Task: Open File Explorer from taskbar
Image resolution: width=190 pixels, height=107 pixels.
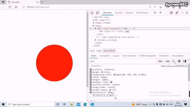Action: tap(72, 104)
